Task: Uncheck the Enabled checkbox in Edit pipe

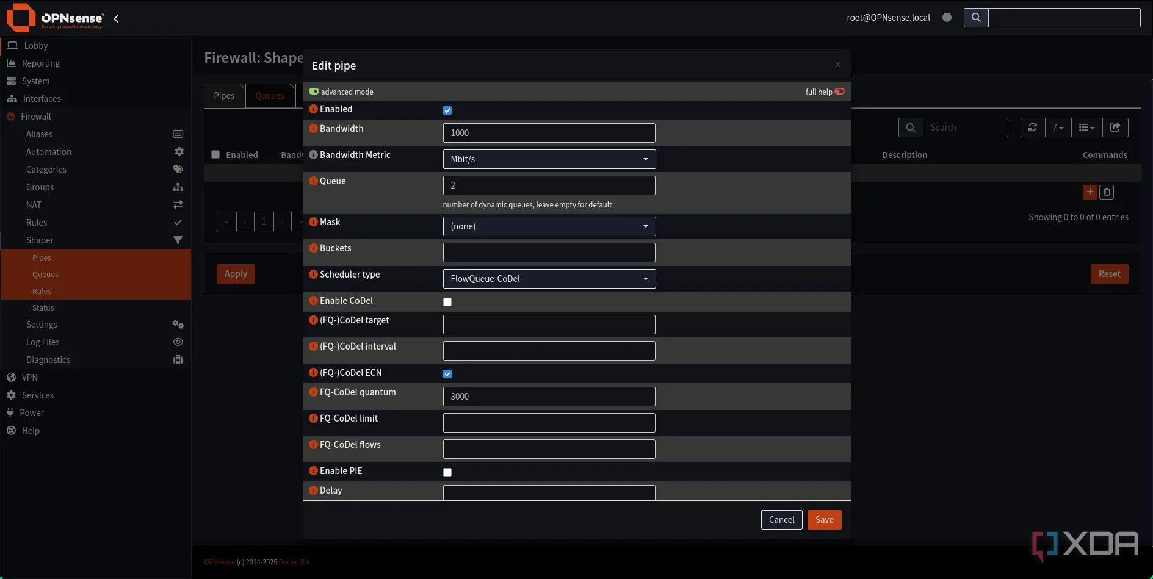Action: pos(447,110)
